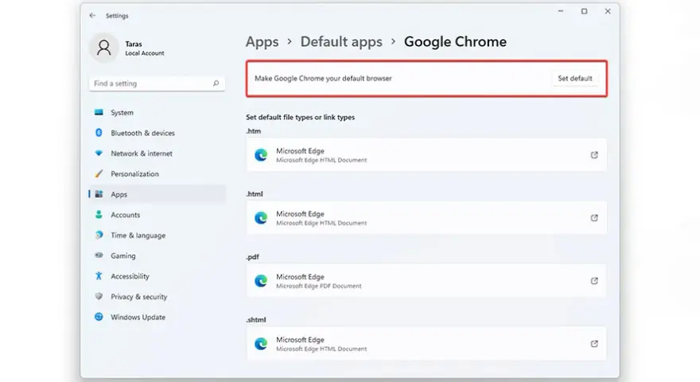Image resolution: width=700 pixels, height=382 pixels.
Task: Click the .shtml extension label
Action: 256,320
